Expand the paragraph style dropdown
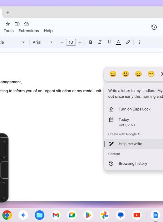 pyautogui.click(x=13, y=42)
